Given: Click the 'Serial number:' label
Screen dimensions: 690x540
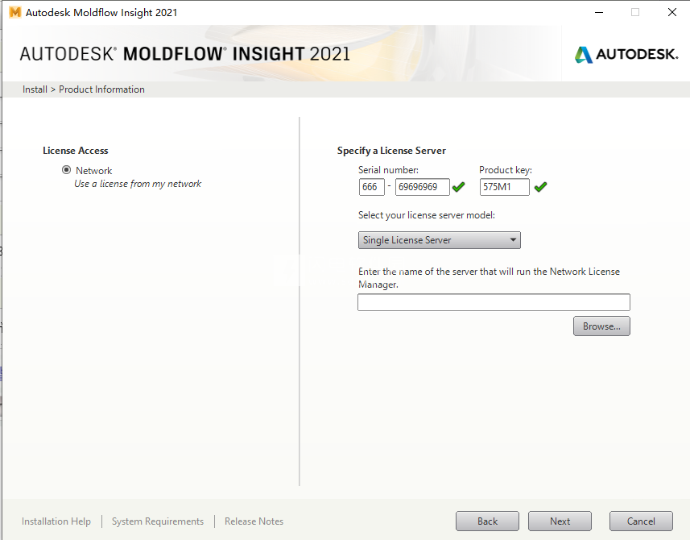Looking at the screenshot, I should coord(388,170).
